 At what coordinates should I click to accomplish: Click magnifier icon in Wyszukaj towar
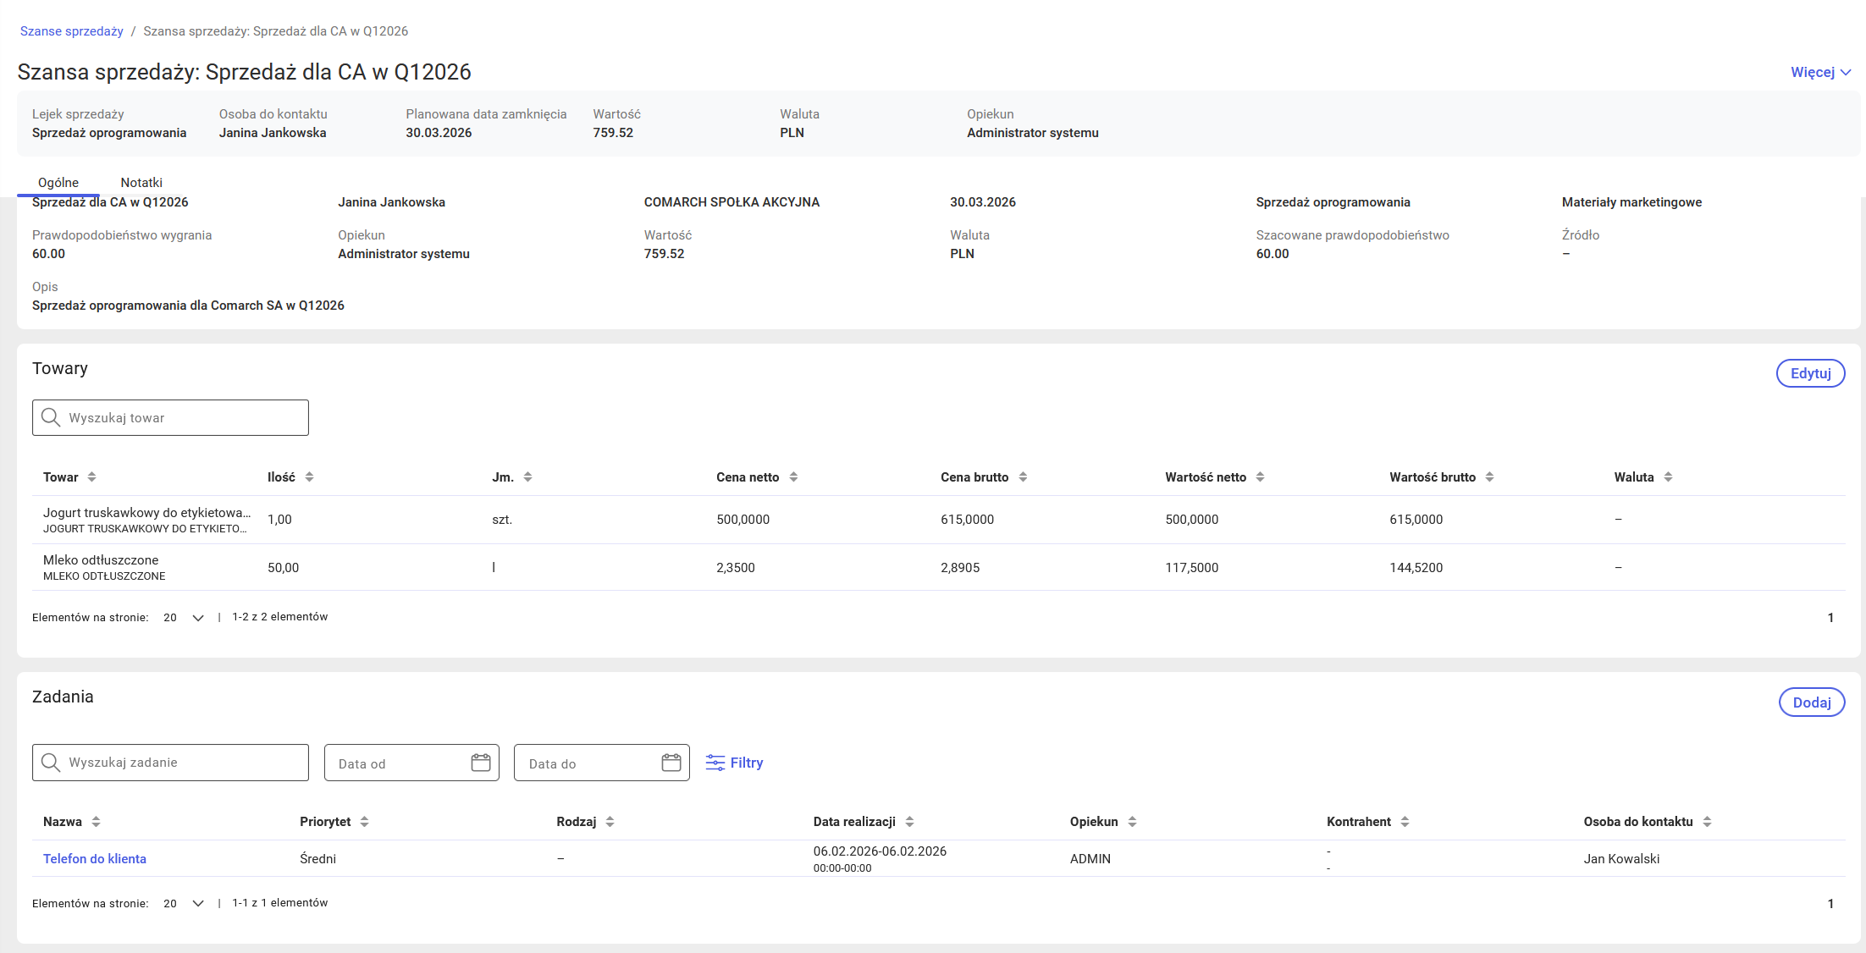[51, 418]
